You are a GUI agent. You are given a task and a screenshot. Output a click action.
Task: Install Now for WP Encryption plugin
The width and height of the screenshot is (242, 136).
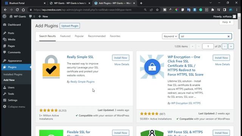[x=221, y=58]
